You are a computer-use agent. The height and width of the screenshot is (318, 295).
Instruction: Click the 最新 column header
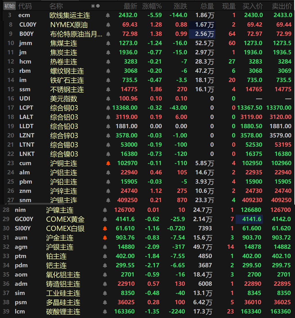point(131,6)
